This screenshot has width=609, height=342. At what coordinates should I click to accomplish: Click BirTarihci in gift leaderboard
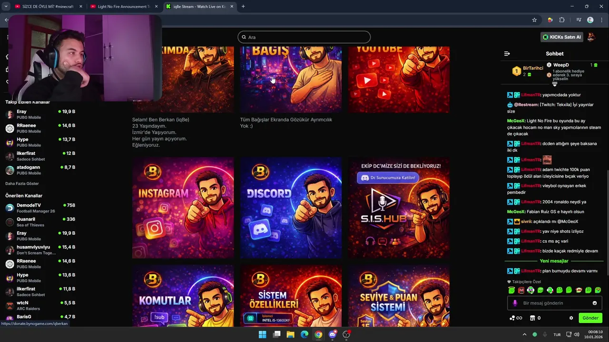(x=533, y=68)
